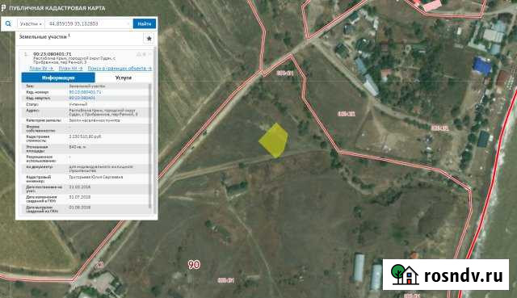
Task: Click the star favorites icon
Action: 149,39
